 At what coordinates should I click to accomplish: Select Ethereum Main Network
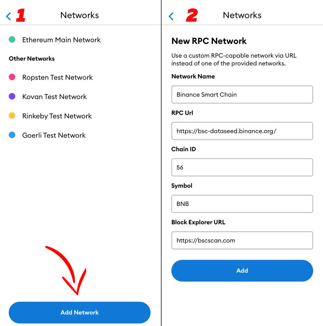click(x=61, y=40)
